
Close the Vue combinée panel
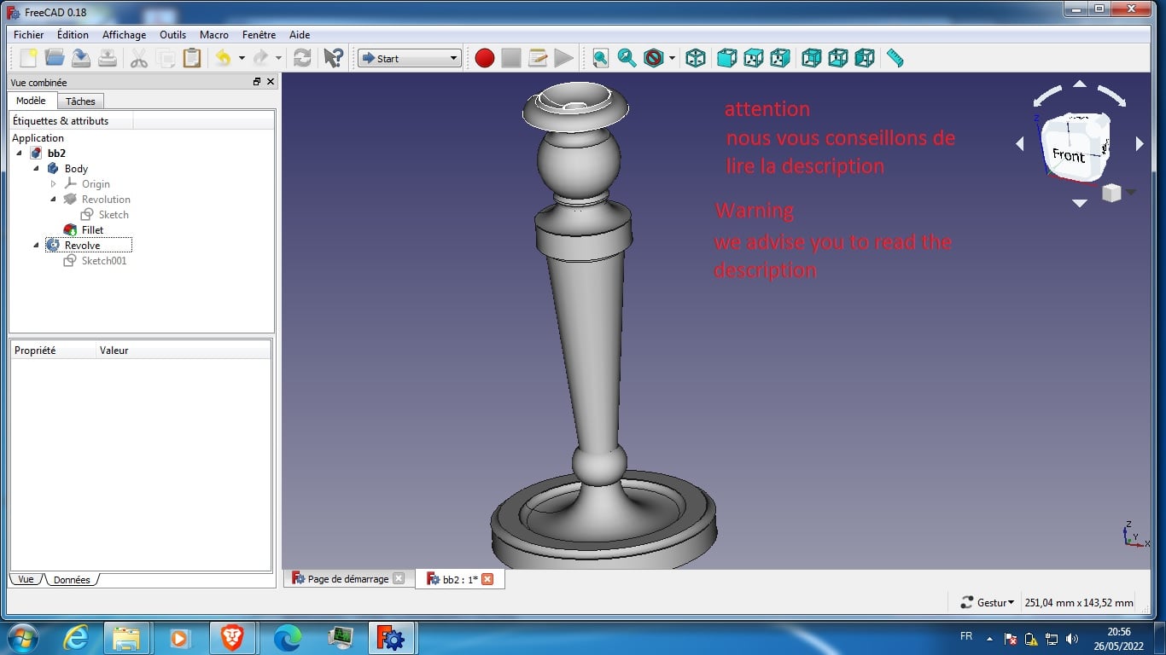click(271, 82)
